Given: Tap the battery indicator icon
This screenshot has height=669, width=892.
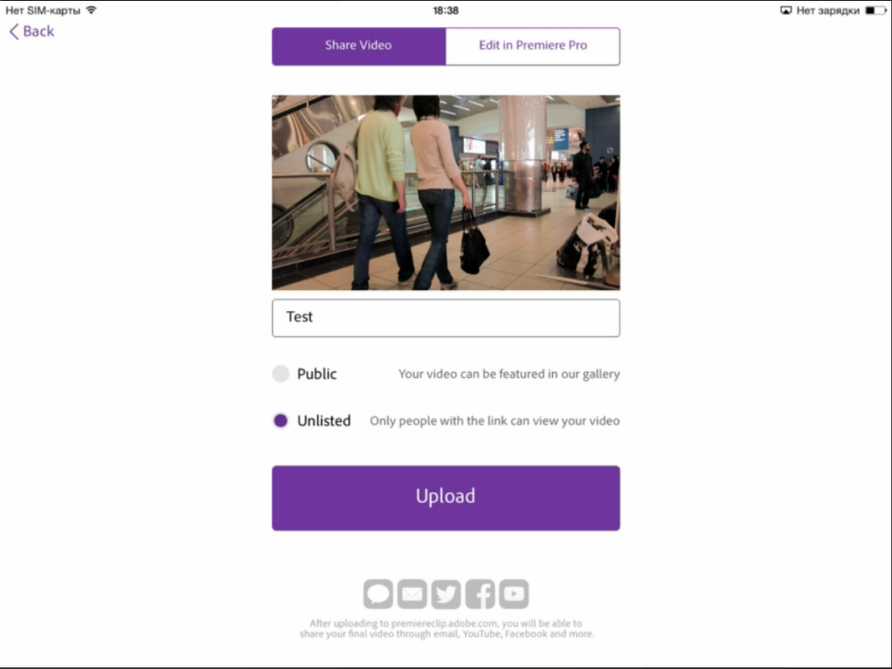Looking at the screenshot, I should click(x=876, y=10).
